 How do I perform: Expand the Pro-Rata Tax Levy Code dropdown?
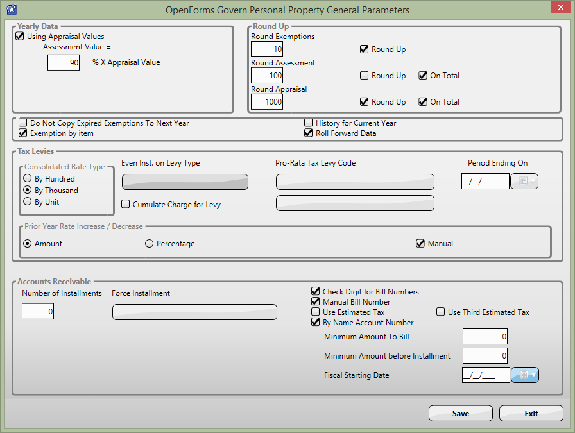coord(355,182)
